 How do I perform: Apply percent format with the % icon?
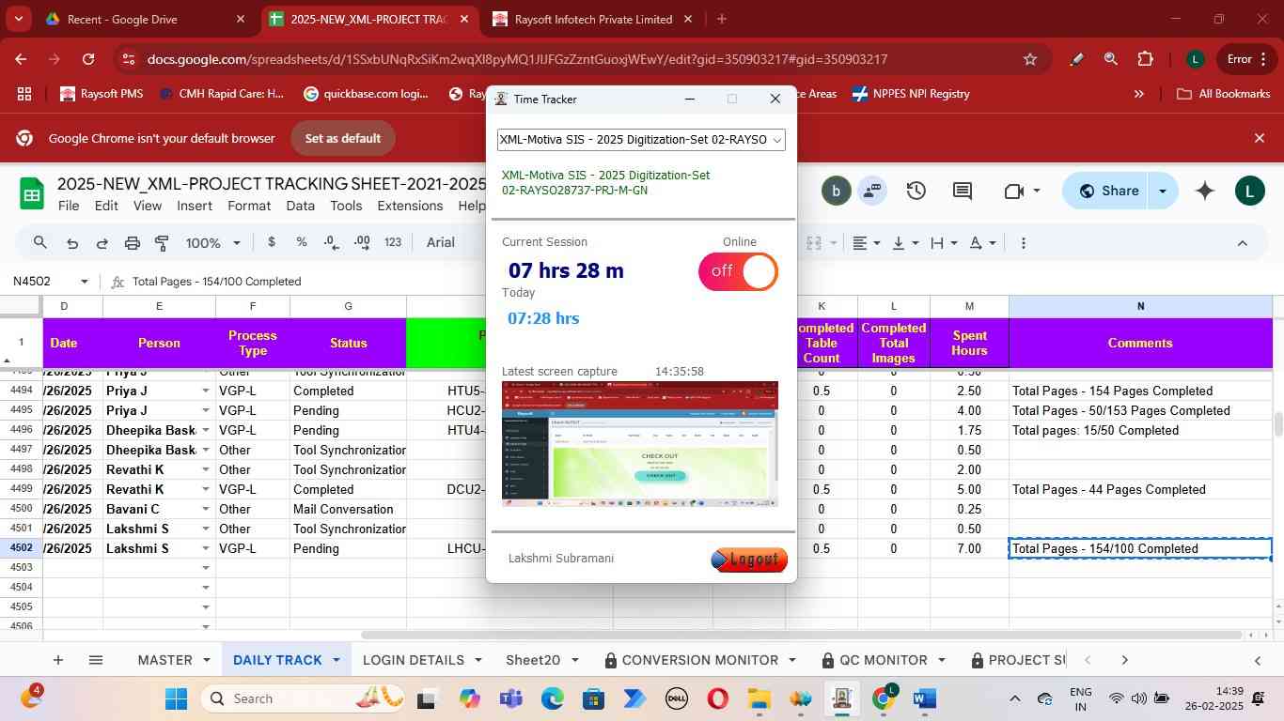302,242
